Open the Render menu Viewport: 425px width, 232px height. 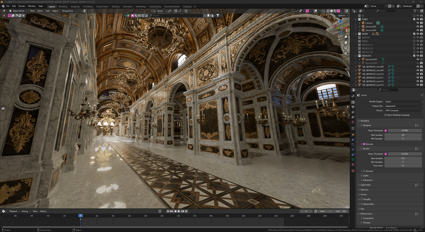22,6
